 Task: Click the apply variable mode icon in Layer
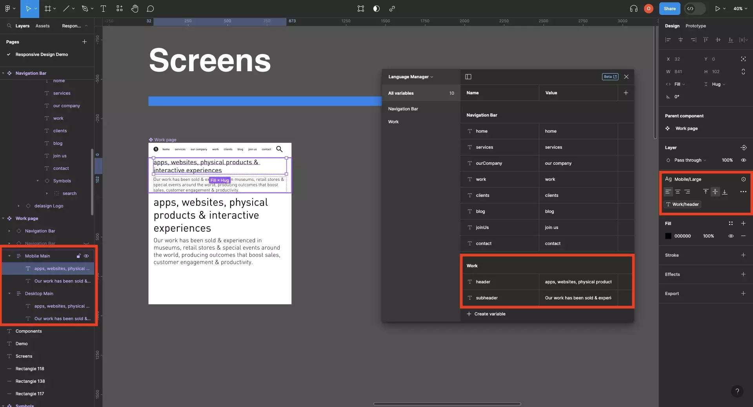click(x=743, y=148)
